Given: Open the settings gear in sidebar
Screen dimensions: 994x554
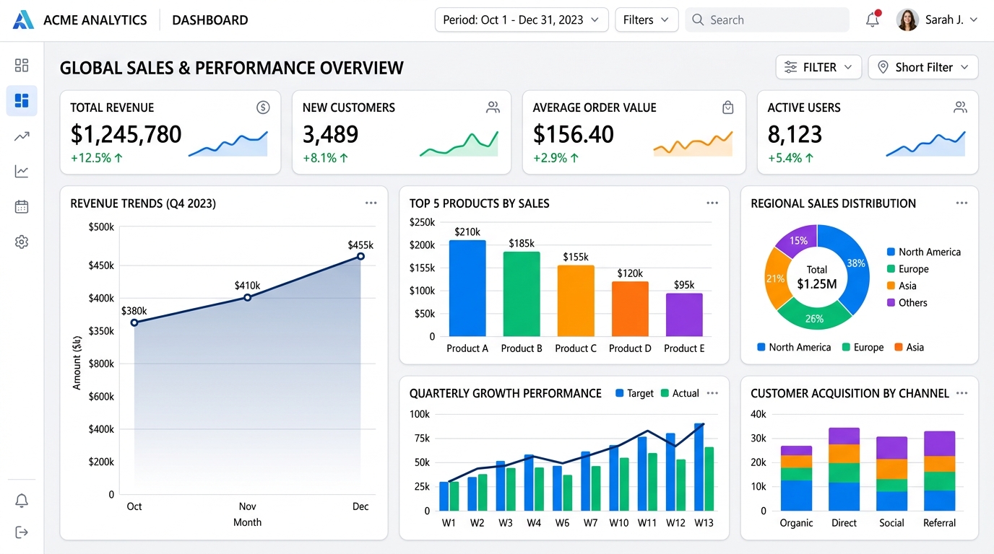Looking at the screenshot, I should 22,242.
